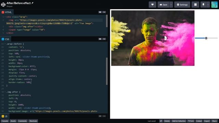Show keyboard Shortcuts

pyautogui.click(x=33, y=121)
